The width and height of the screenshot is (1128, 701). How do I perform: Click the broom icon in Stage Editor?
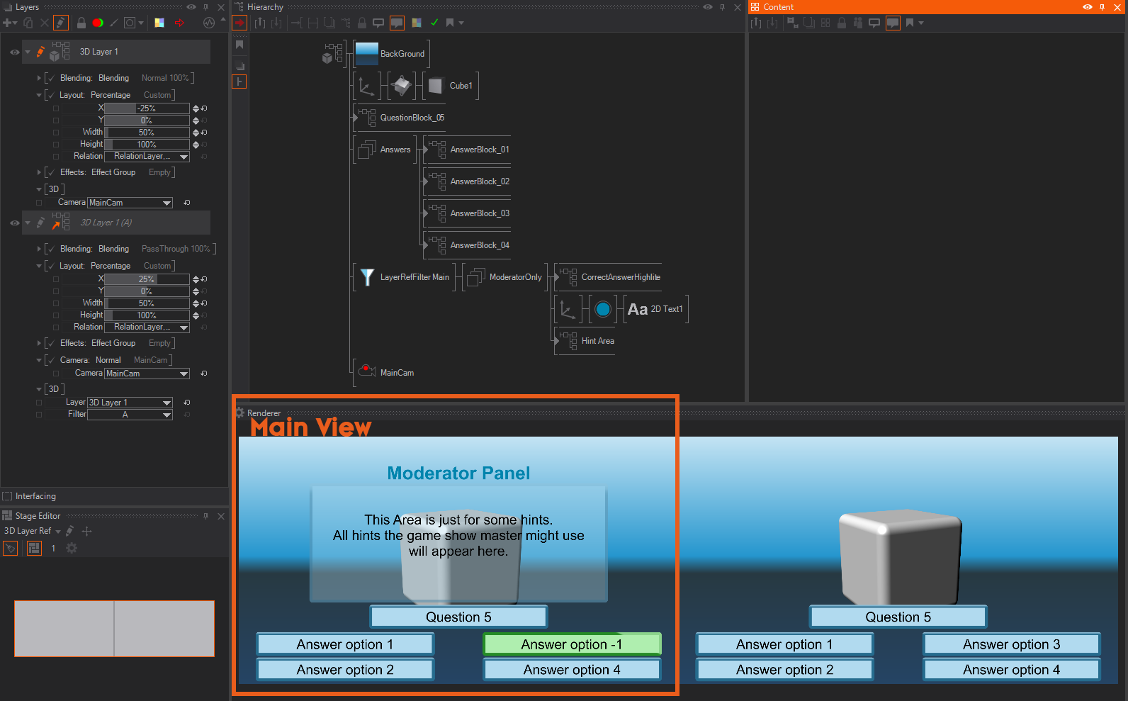click(10, 548)
